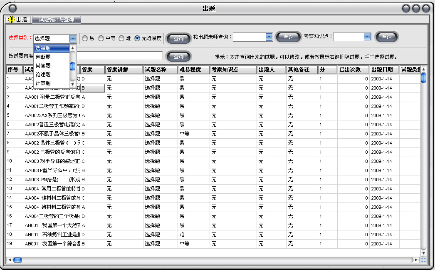
Task: Click 查询 button next to 考察知识点
Action: pos(386,37)
